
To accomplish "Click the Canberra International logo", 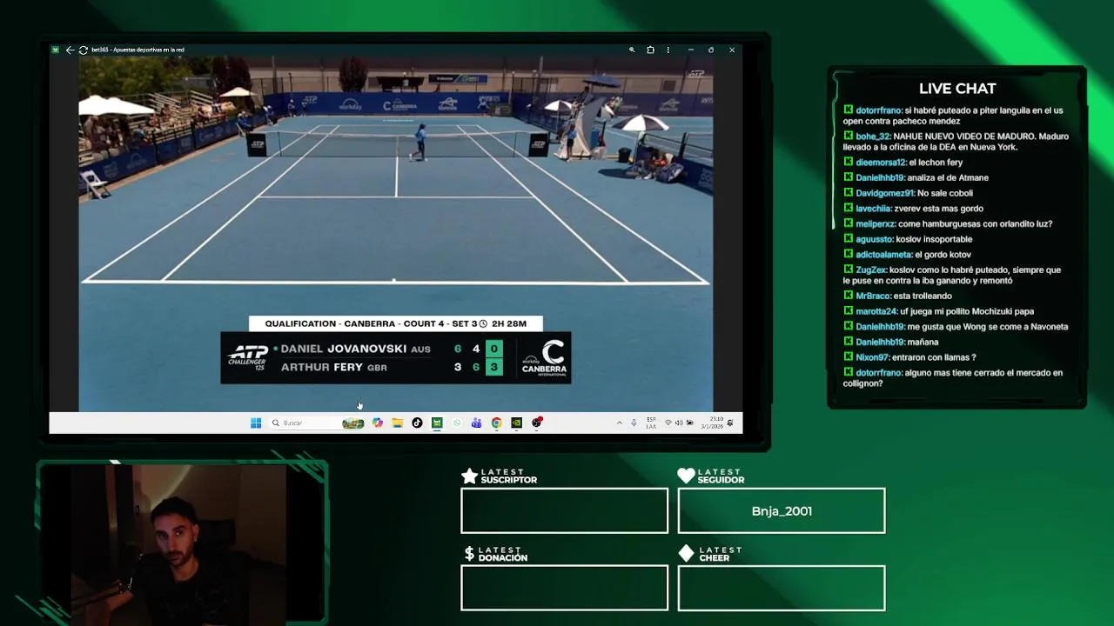I will coord(545,357).
